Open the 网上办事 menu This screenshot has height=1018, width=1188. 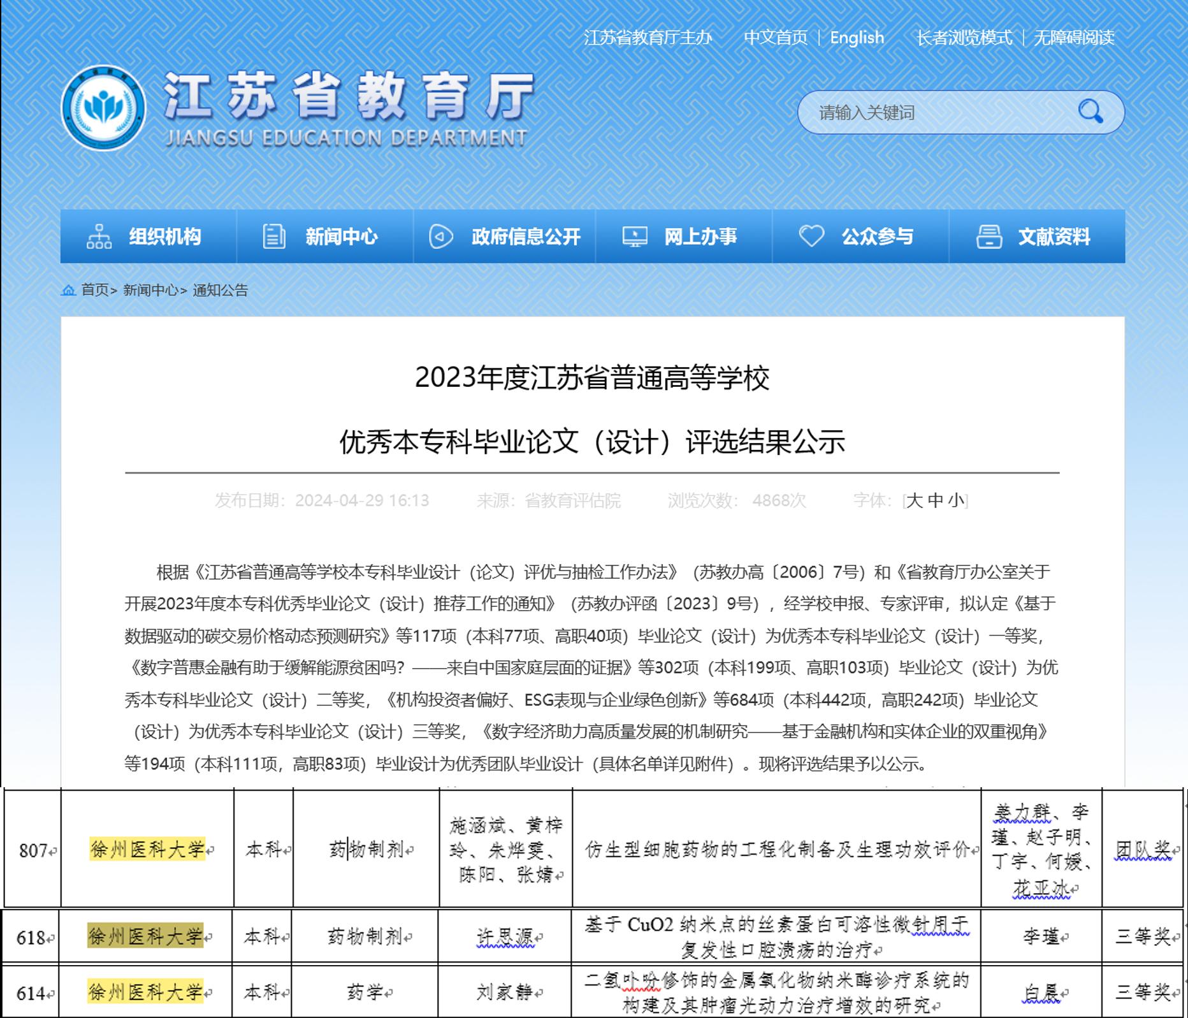(684, 236)
